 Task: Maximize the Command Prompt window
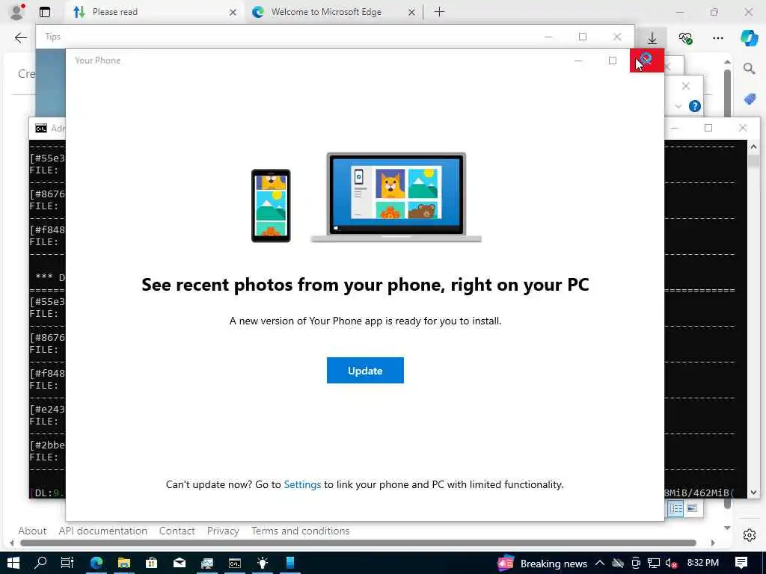click(708, 128)
